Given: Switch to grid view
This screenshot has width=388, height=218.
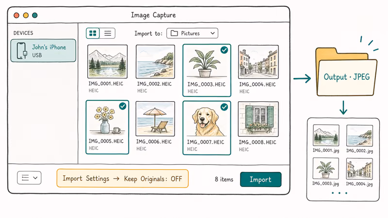Looking at the screenshot, I should point(93,33).
